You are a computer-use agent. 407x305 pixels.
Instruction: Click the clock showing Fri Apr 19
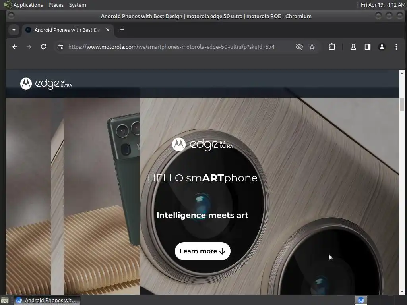[383, 5]
